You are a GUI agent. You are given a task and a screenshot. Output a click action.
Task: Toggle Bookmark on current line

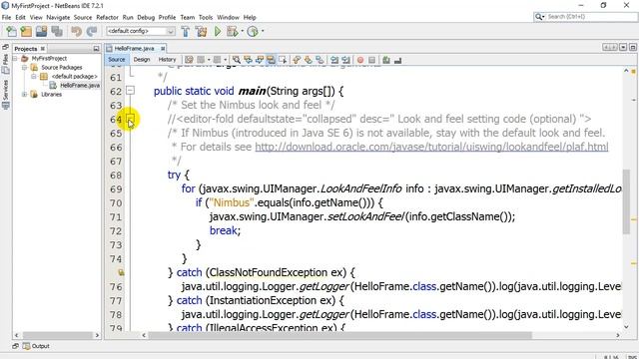[319, 60]
